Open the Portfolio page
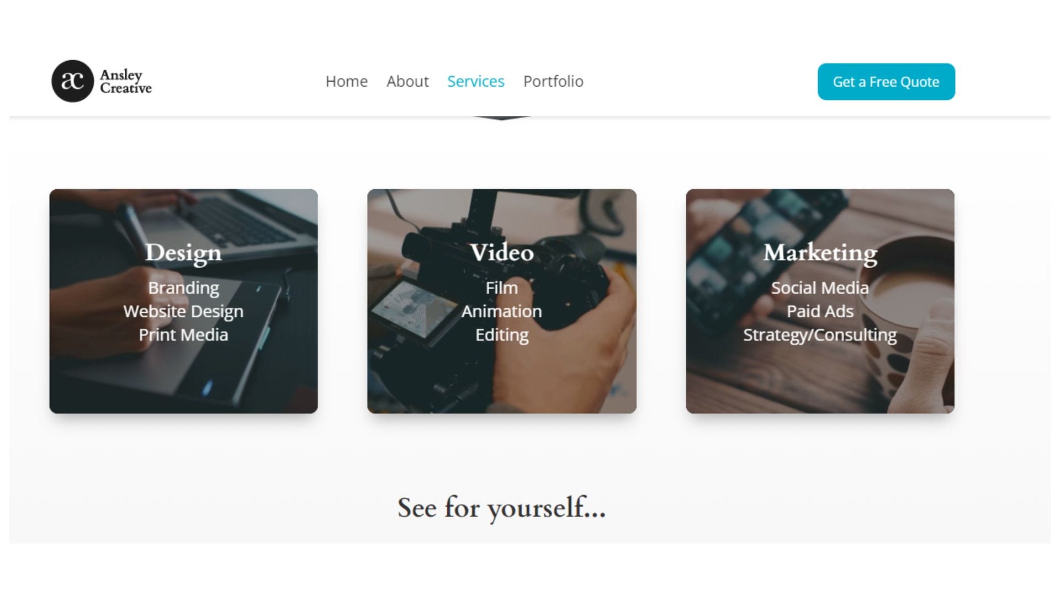 pyautogui.click(x=553, y=81)
